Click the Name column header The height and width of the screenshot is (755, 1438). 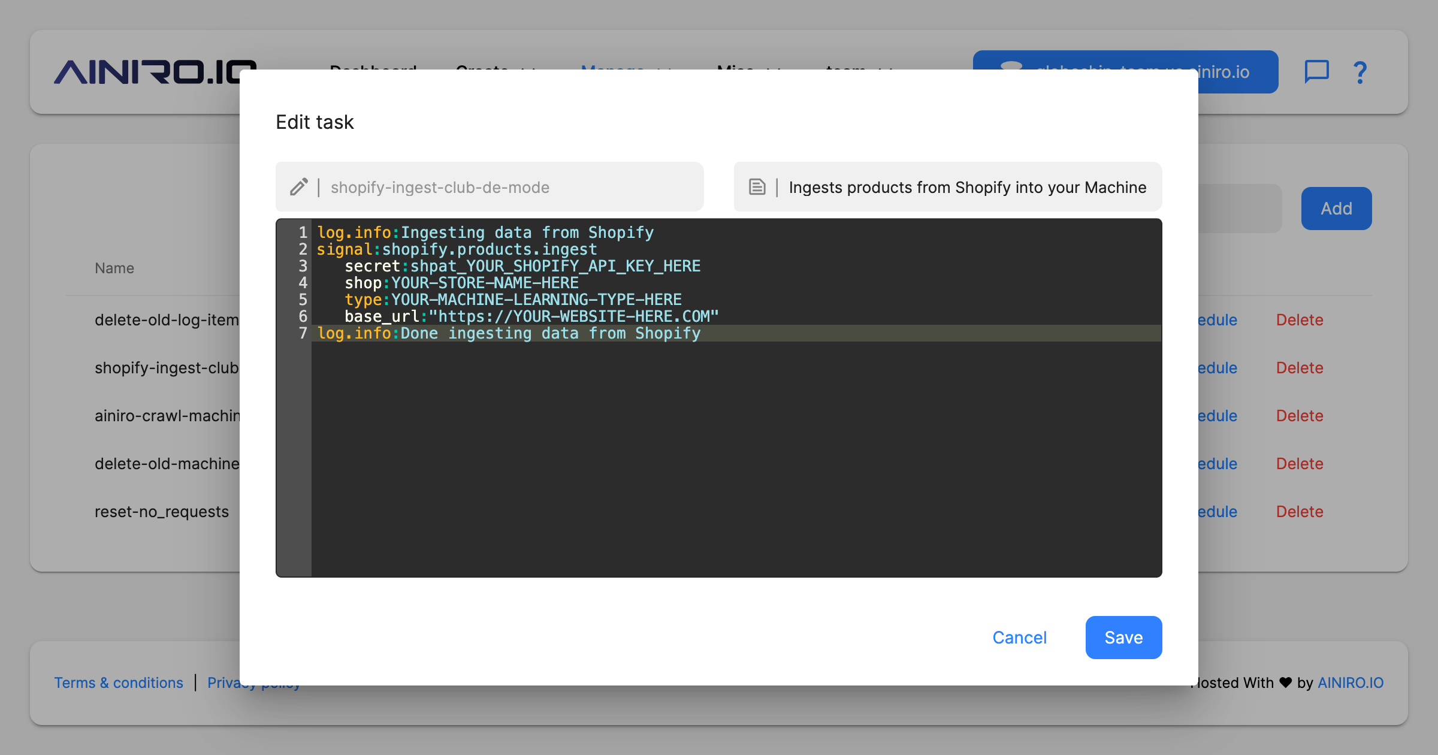[x=114, y=268]
